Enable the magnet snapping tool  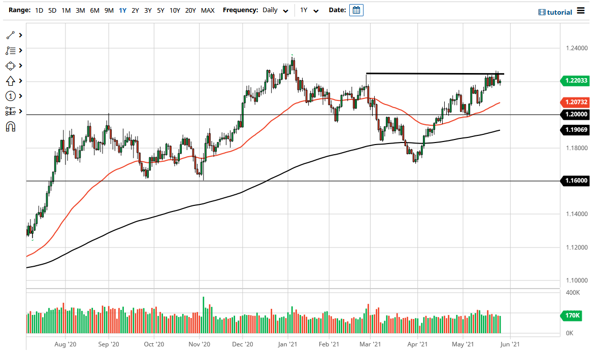coord(10,126)
